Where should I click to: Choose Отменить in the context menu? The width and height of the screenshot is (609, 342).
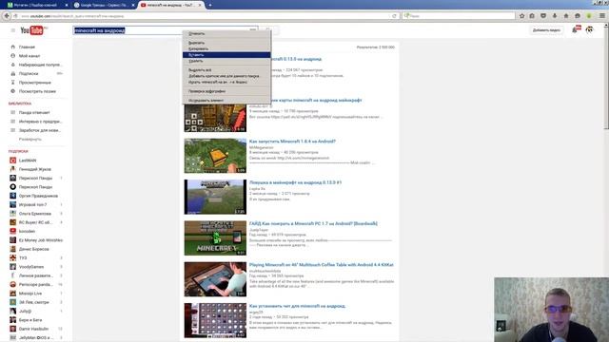(226, 34)
